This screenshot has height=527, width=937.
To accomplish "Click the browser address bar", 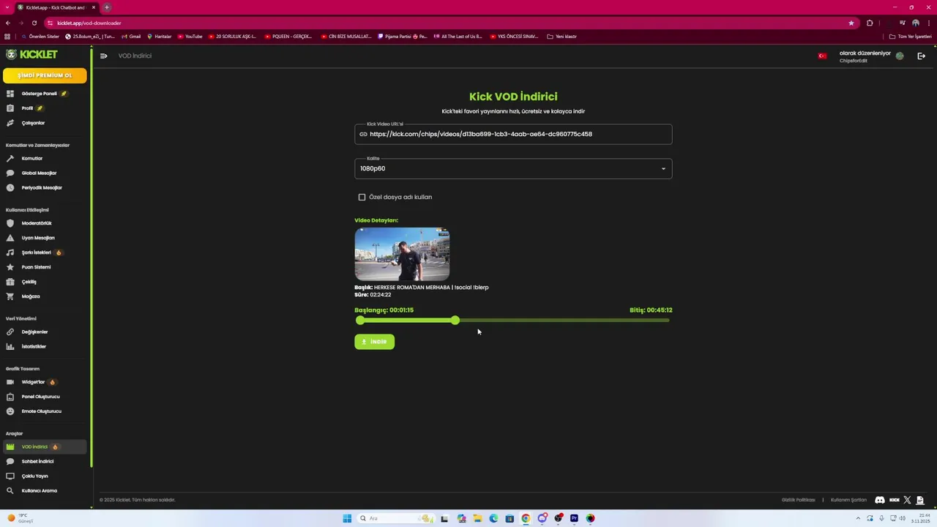I will click(x=447, y=23).
